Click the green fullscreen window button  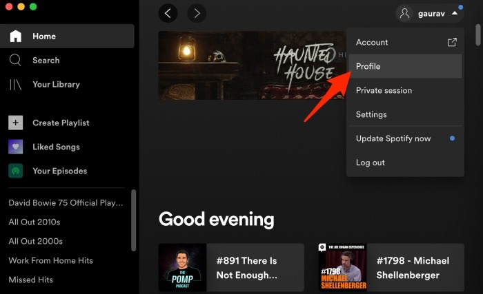(x=33, y=6)
